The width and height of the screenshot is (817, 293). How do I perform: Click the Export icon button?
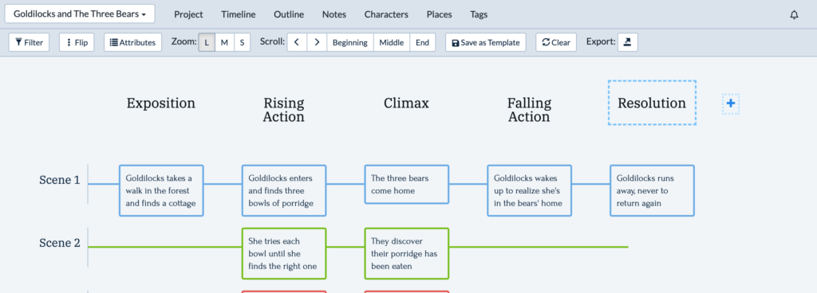627,43
